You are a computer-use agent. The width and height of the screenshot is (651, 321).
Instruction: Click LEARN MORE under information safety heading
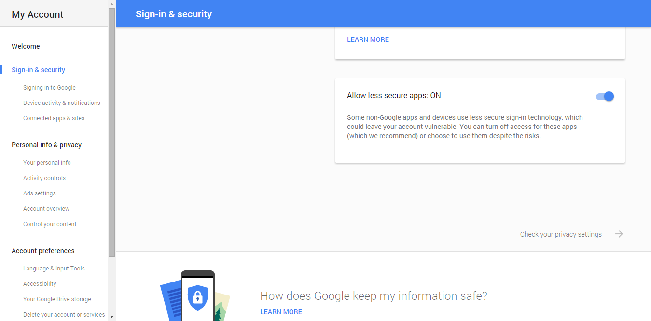pyautogui.click(x=281, y=312)
